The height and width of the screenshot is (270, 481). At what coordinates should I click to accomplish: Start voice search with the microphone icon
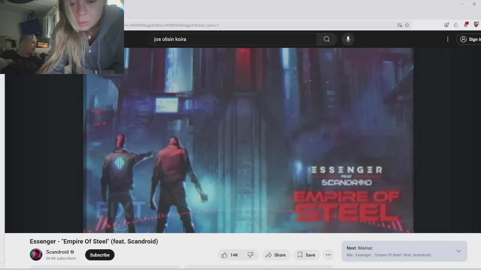(348, 39)
